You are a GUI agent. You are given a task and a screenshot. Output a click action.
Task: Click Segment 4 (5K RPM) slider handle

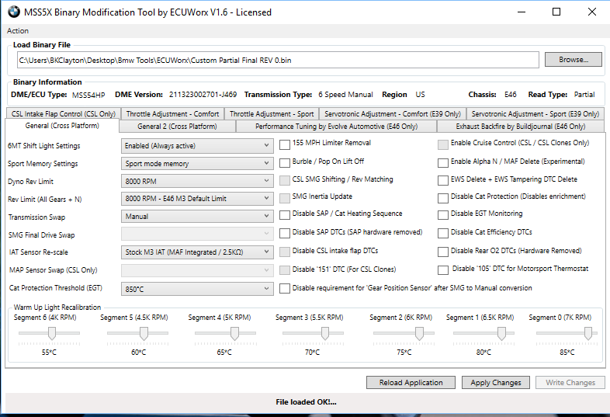pos(234,333)
